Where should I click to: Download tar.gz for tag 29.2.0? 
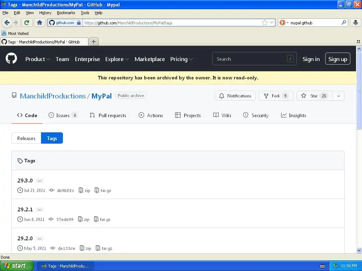tap(104, 248)
